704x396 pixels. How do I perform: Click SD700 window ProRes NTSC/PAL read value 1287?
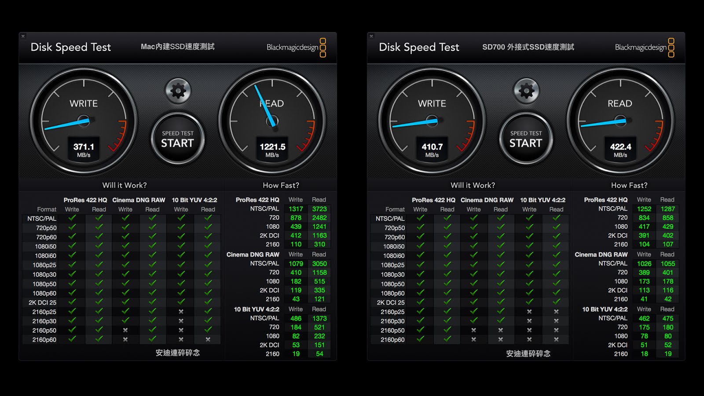[668, 209]
